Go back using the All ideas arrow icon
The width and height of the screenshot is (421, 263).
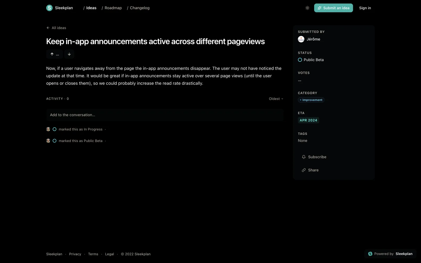pos(48,28)
